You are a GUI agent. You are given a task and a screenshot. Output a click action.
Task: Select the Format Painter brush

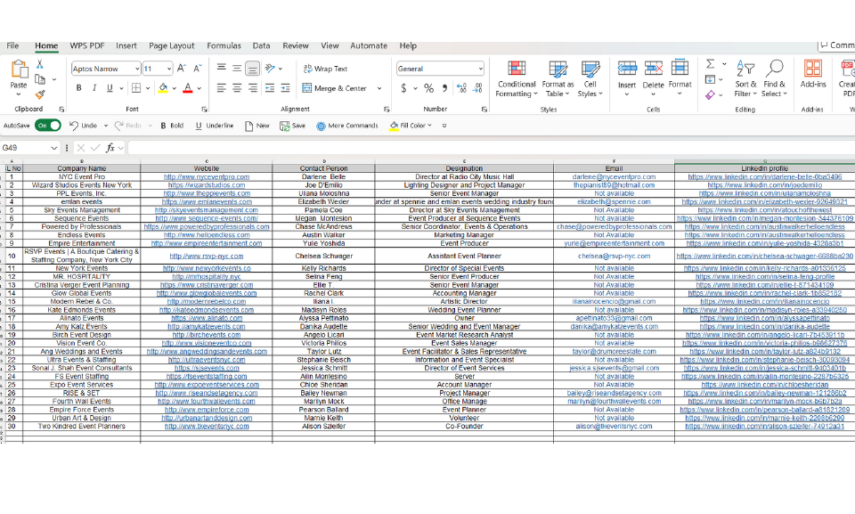[40, 94]
